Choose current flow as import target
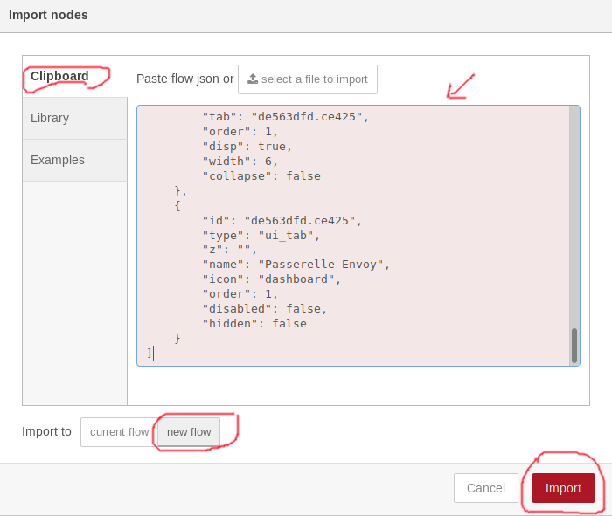This screenshot has width=612, height=516. [119, 432]
